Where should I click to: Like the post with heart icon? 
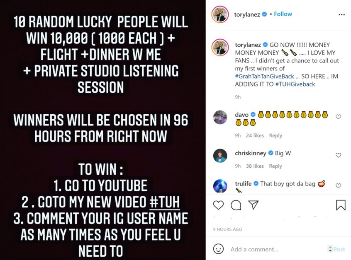218,205
